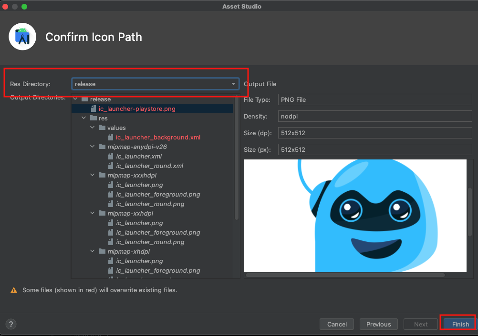Collapse the mipmap-xxhdpi folder chevron
478x336 pixels.
coord(93,214)
